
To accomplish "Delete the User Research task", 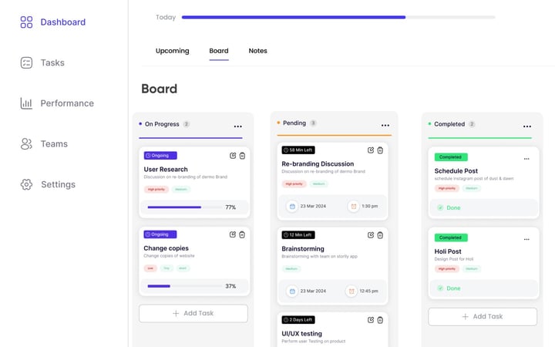I will coord(242,156).
